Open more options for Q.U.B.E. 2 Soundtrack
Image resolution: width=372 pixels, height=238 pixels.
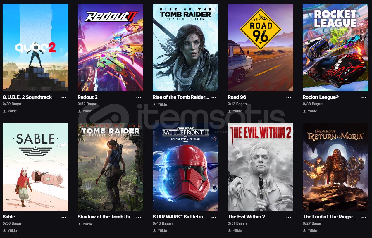64,98
